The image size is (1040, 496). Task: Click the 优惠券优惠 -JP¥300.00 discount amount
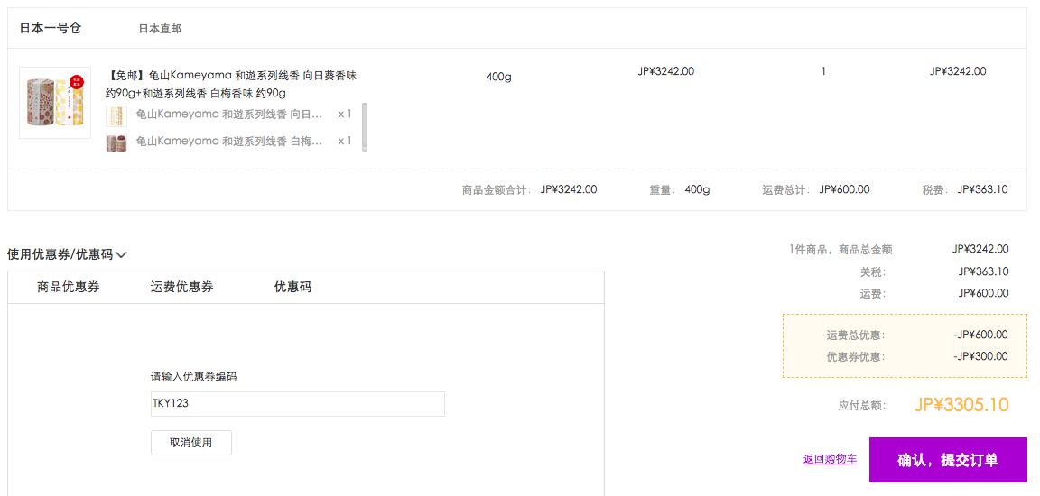click(980, 356)
